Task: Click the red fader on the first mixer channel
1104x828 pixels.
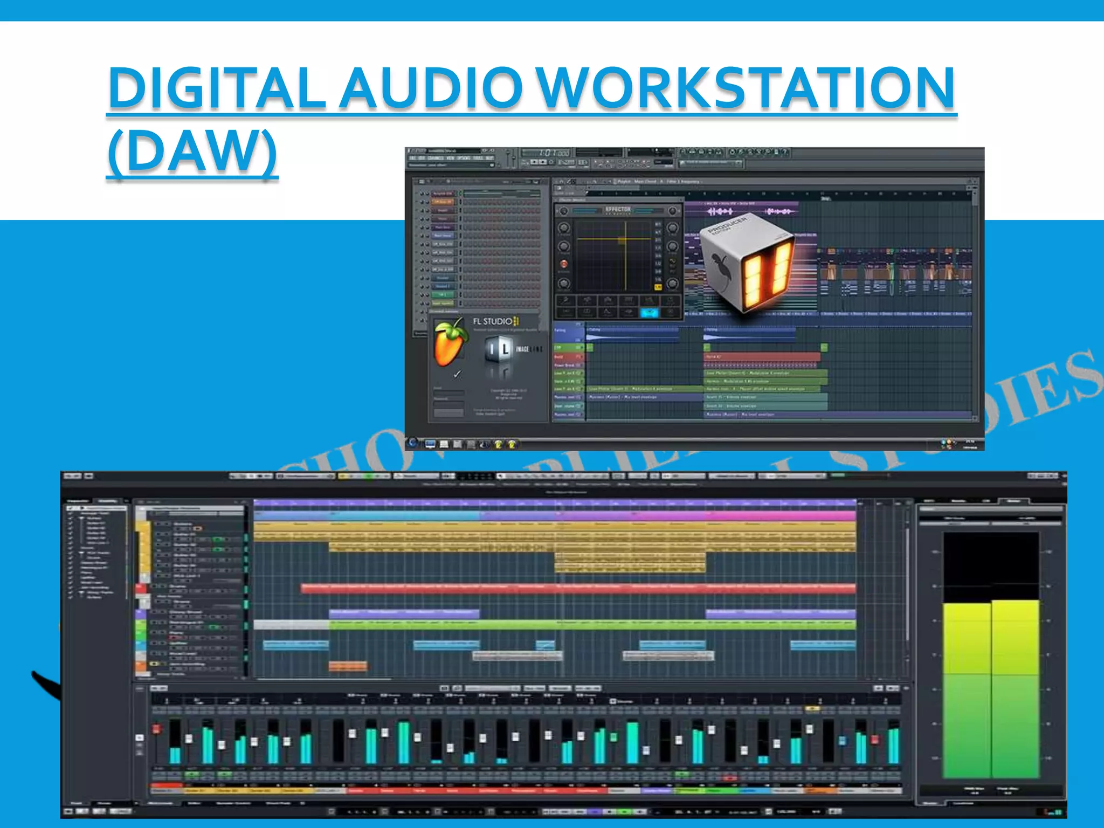Action: click(157, 729)
